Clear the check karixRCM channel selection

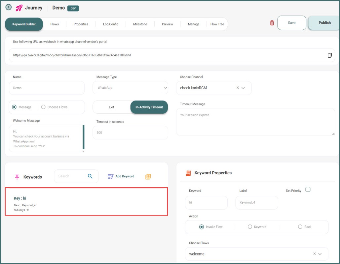[238, 88]
